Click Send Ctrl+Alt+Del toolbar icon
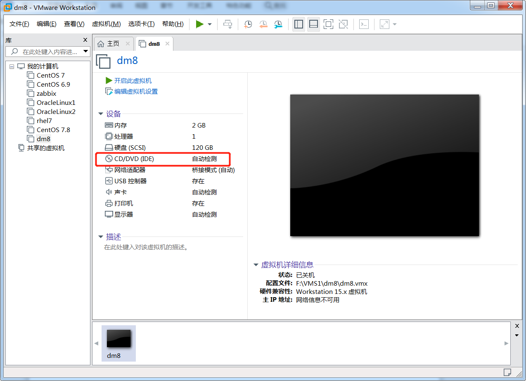 tap(228, 24)
